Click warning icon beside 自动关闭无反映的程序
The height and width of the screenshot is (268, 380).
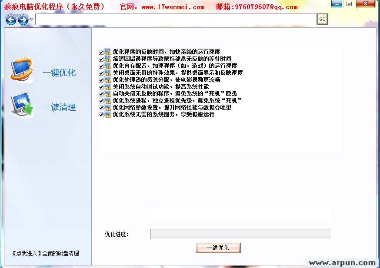(107, 94)
